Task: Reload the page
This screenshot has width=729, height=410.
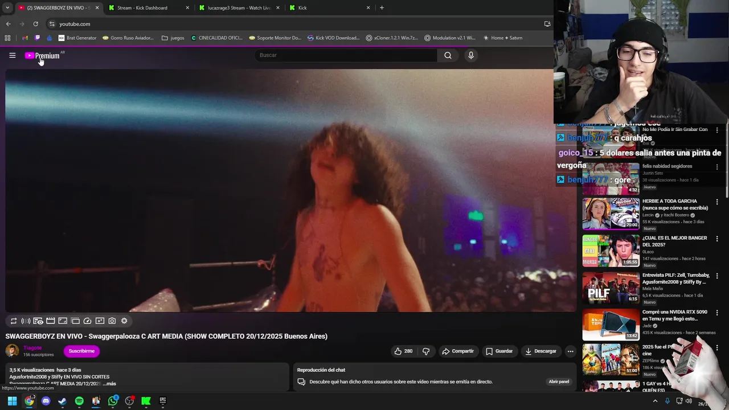Action: click(x=35, y=24)
